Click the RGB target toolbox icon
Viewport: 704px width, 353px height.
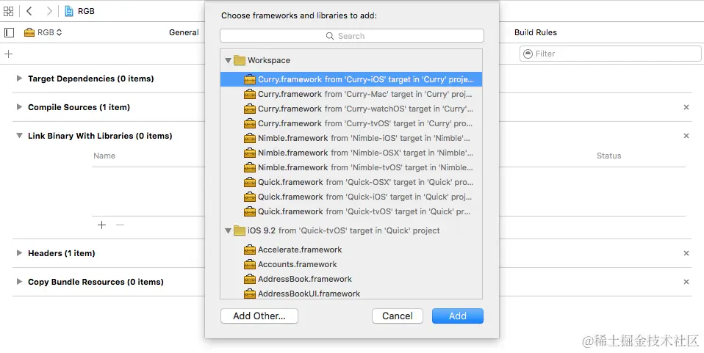(x=29, y=32)
